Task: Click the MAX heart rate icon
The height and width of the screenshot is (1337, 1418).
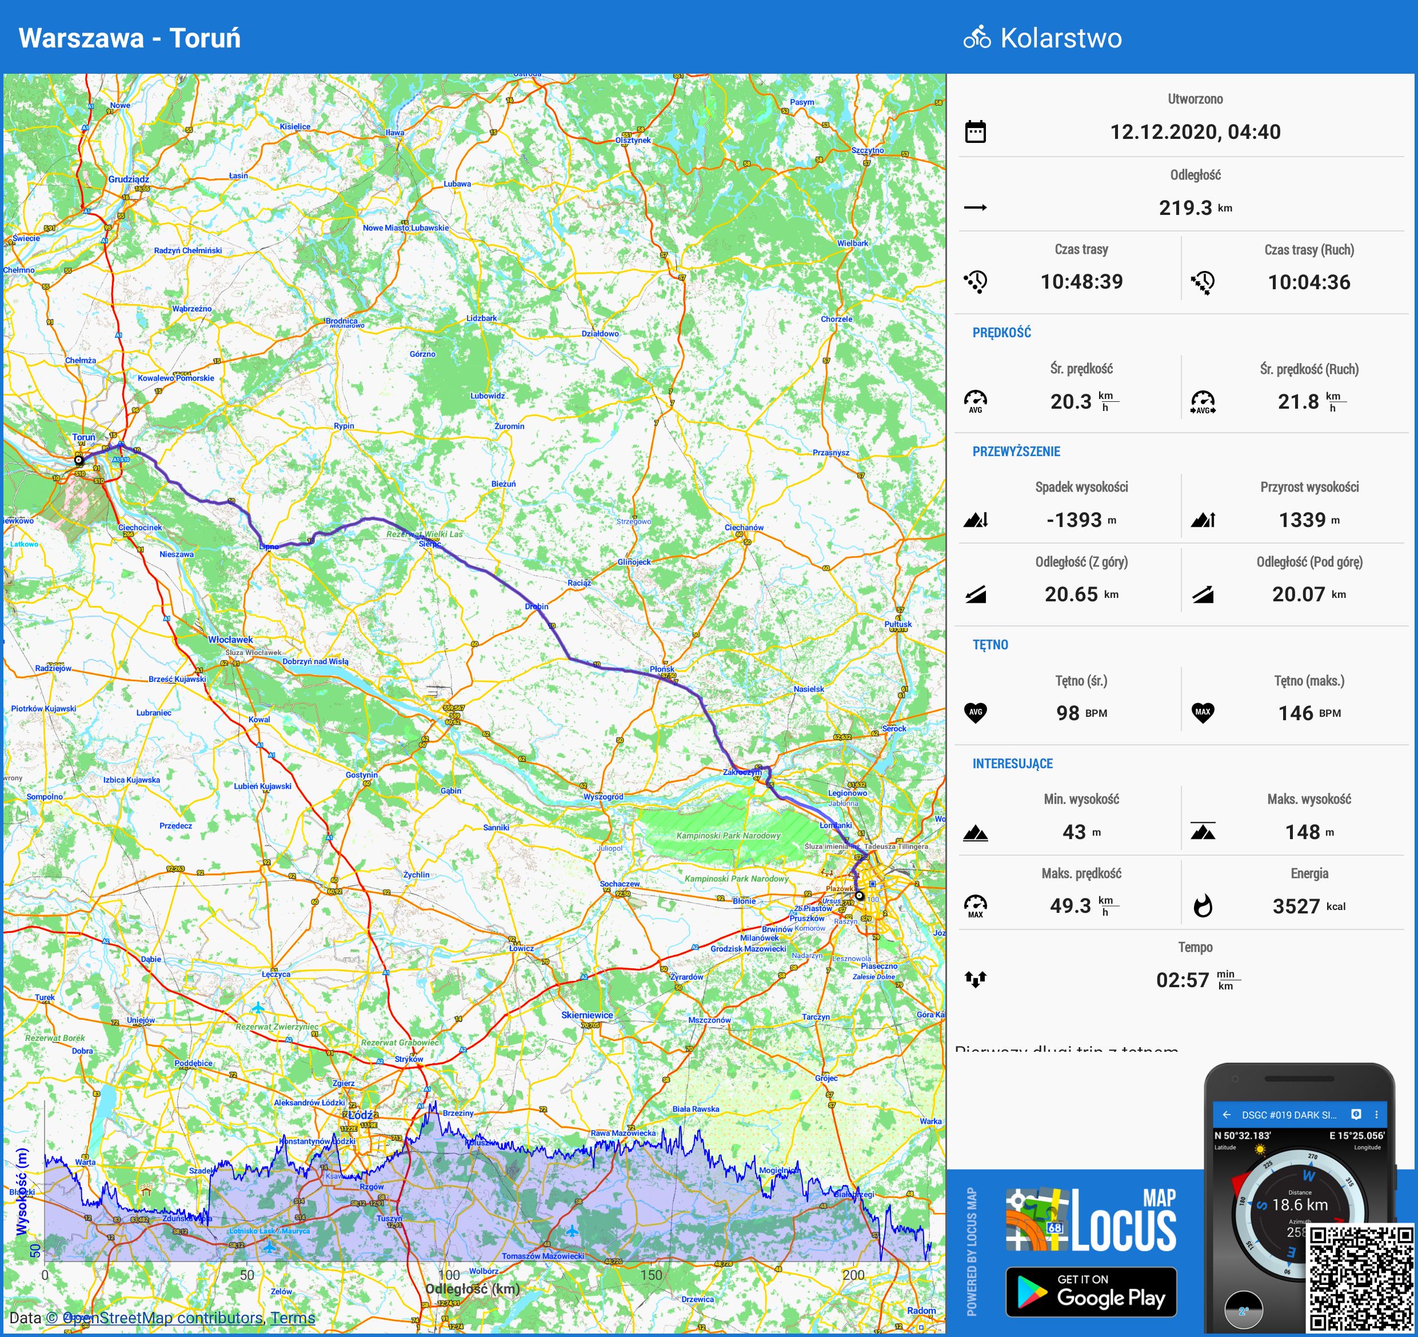Action: [1203, 712]
